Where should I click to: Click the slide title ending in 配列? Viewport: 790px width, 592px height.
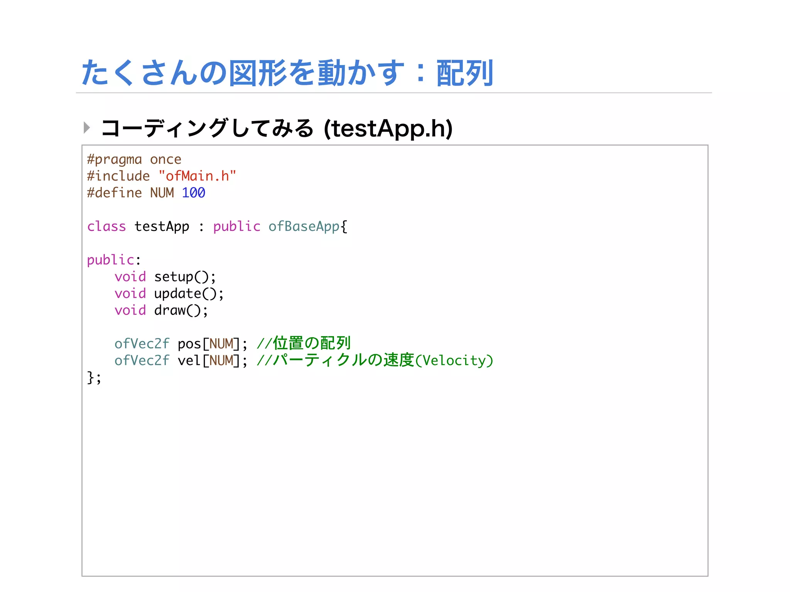coord(287,73)
